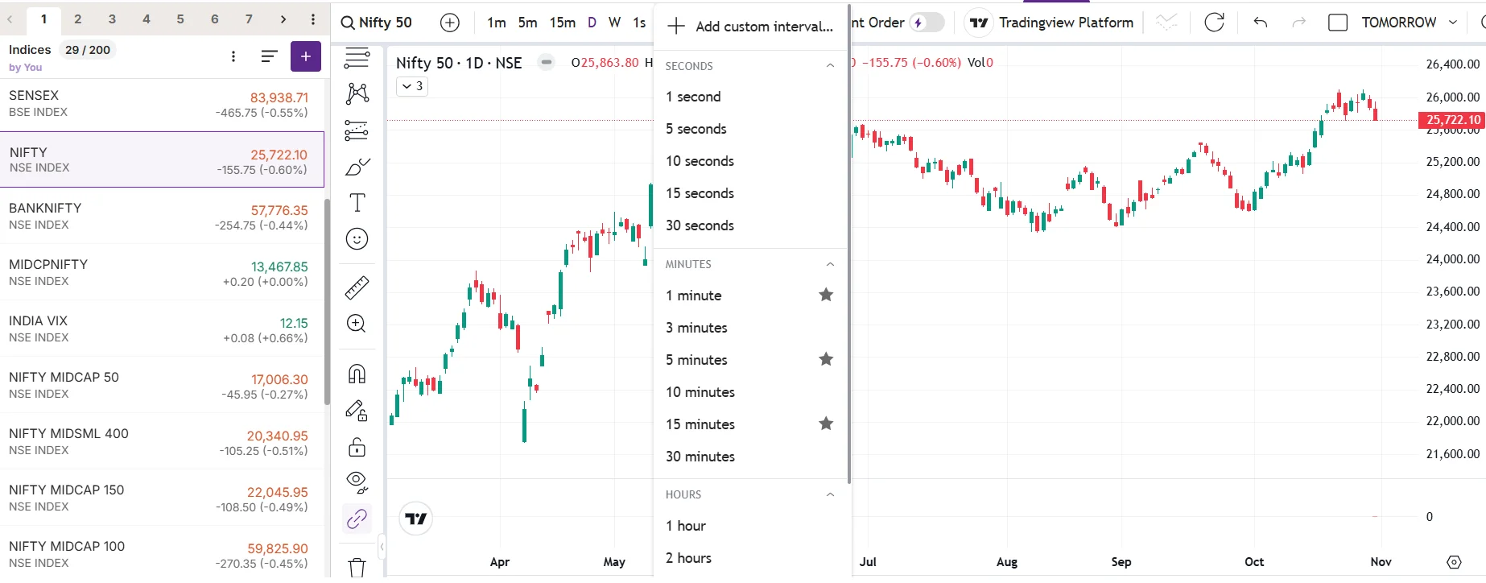Switch to watchlist tab 3

click(112, 18)
